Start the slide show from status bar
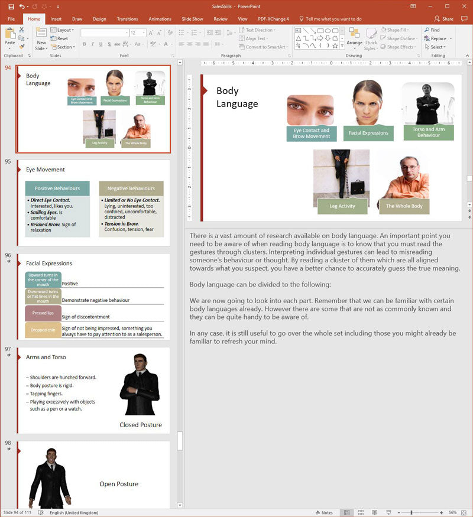 tap(389, 512)
